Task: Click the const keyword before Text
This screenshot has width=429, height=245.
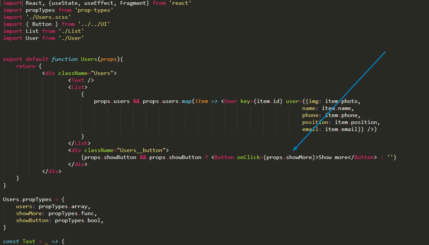Action: coord(11,241)
